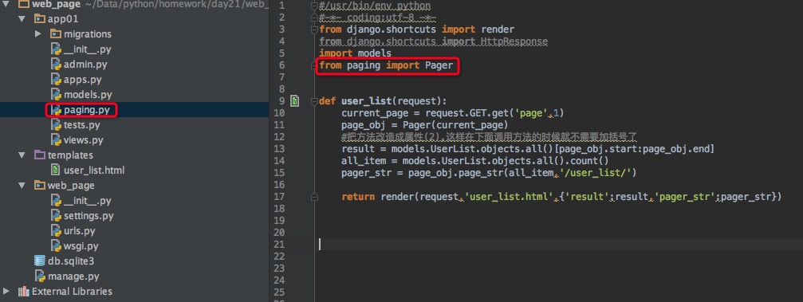Click the 'pager_str = page_obj.page_str' line
The height and width of the screenshot is (302, 803).
coord(489,173)
